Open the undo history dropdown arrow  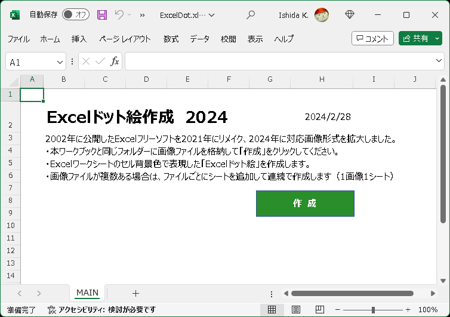pos(129,15)
